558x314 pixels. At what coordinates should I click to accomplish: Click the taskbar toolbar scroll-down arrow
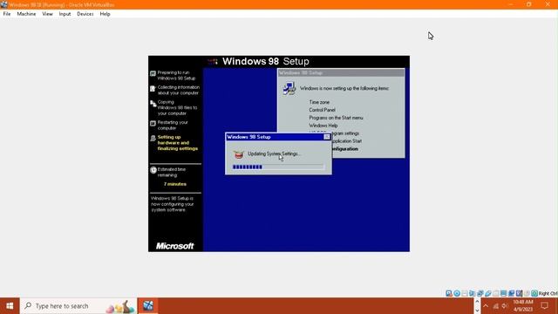click(x=477, y=311)
